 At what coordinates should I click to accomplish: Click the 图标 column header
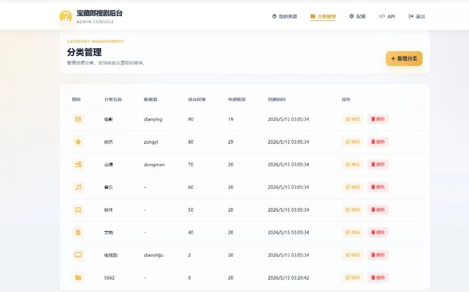tap(76, 100)
